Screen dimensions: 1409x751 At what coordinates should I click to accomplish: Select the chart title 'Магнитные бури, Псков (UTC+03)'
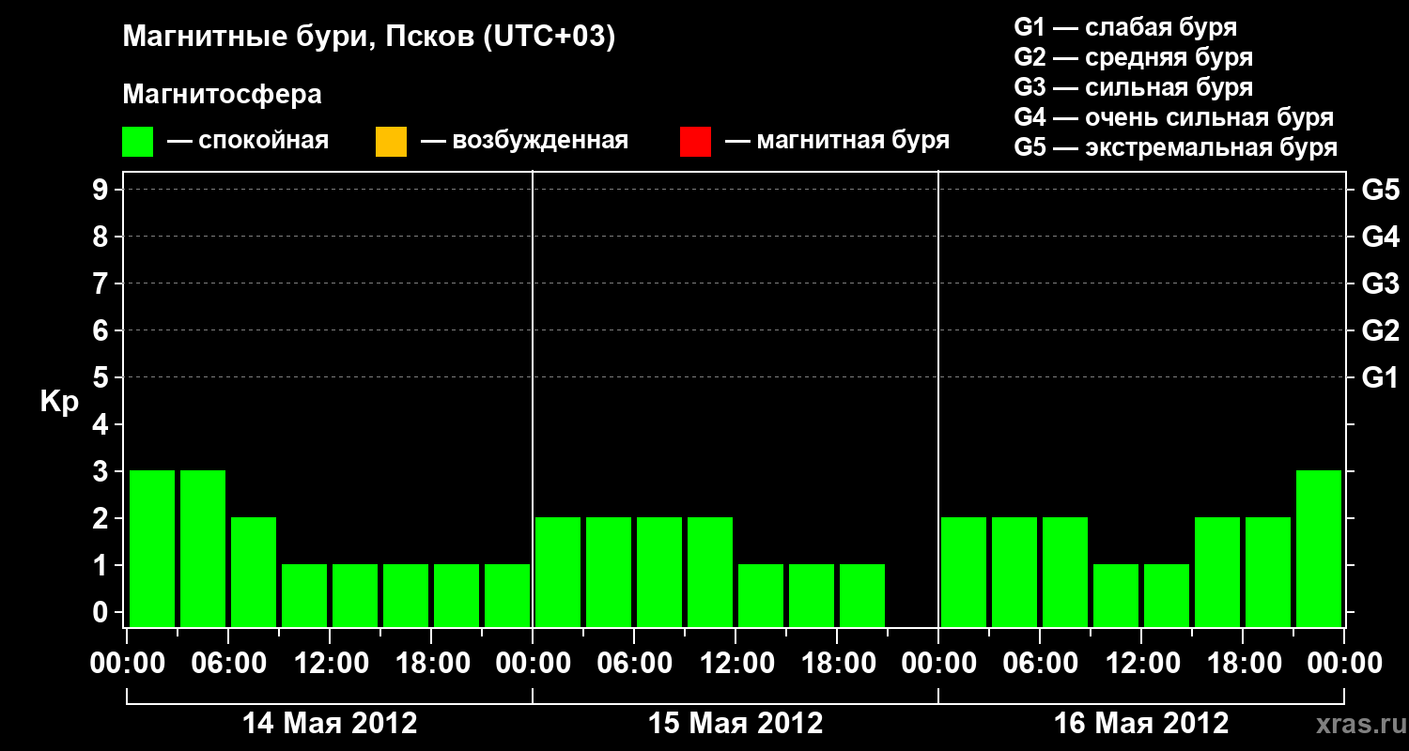tap(369, 38)
